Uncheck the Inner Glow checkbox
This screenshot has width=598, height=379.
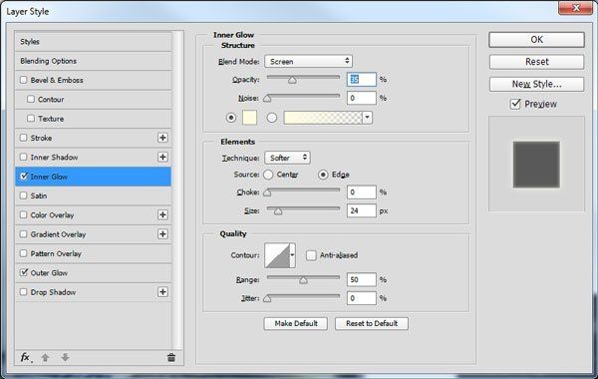tap(24, 177)
